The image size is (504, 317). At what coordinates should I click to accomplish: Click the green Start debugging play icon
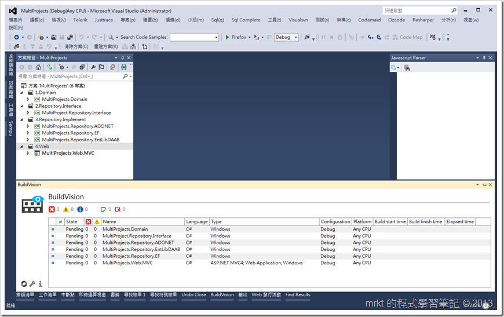click(227, 37)
